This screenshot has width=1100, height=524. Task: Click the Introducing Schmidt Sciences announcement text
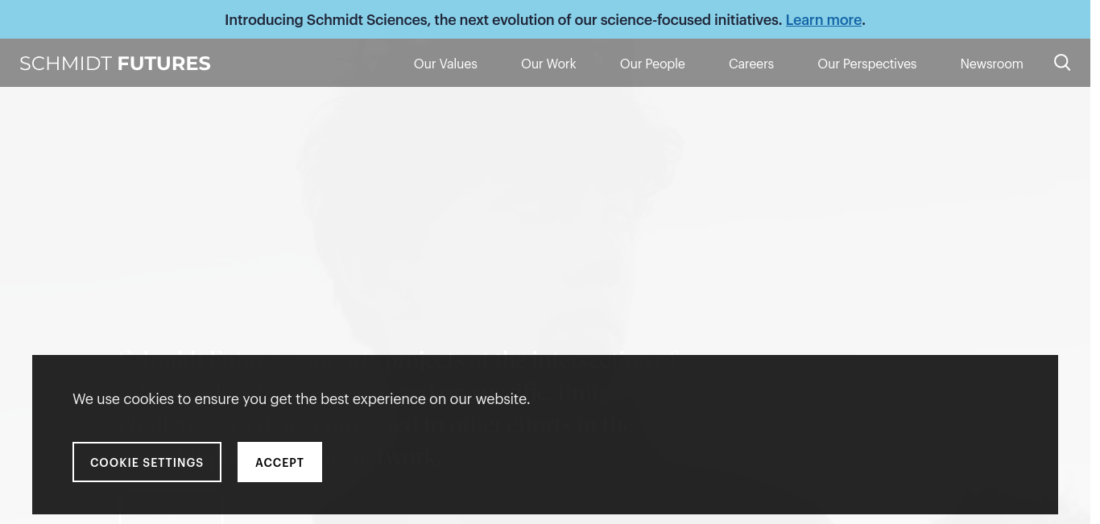pos(503,20)
